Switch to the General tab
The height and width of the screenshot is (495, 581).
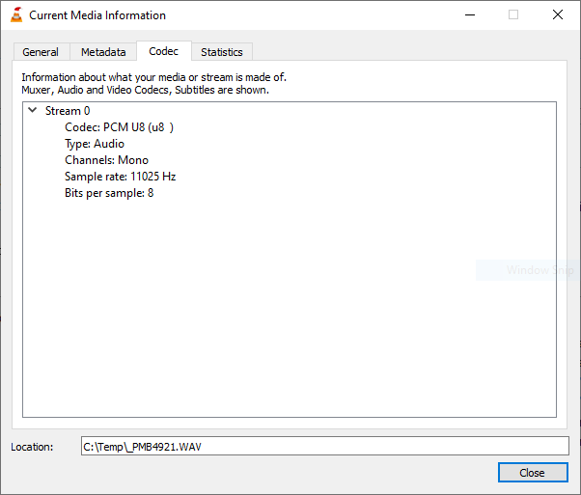click(41, 52)
